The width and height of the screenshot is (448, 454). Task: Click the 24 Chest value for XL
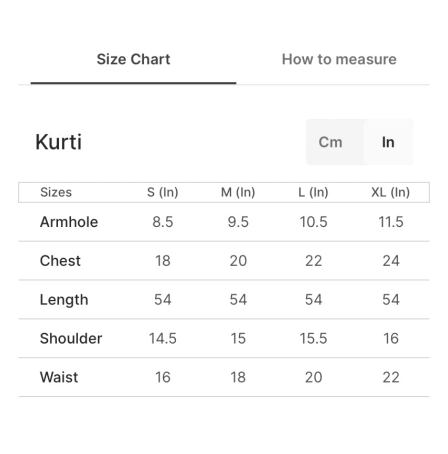coord(391,261)
